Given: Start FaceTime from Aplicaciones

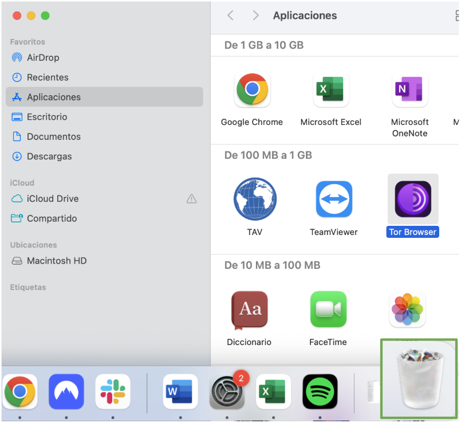Looking at the screenshot, I should [x=328, y=309].
